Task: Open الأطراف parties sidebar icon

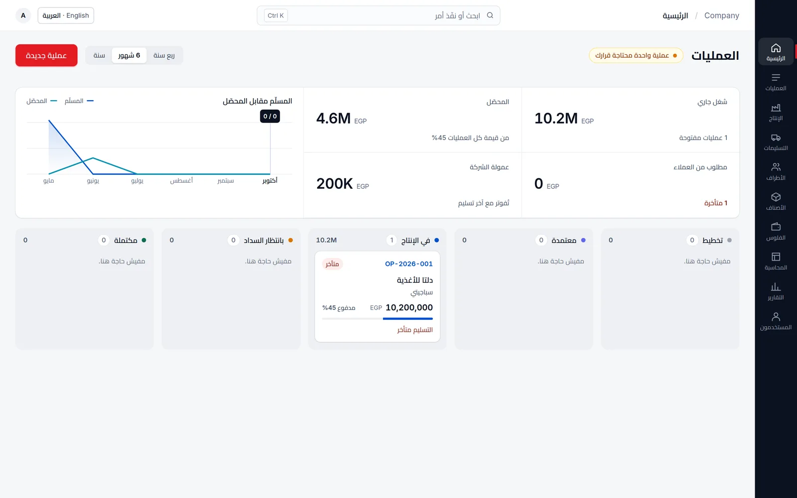Action: (x=776, y=172)
